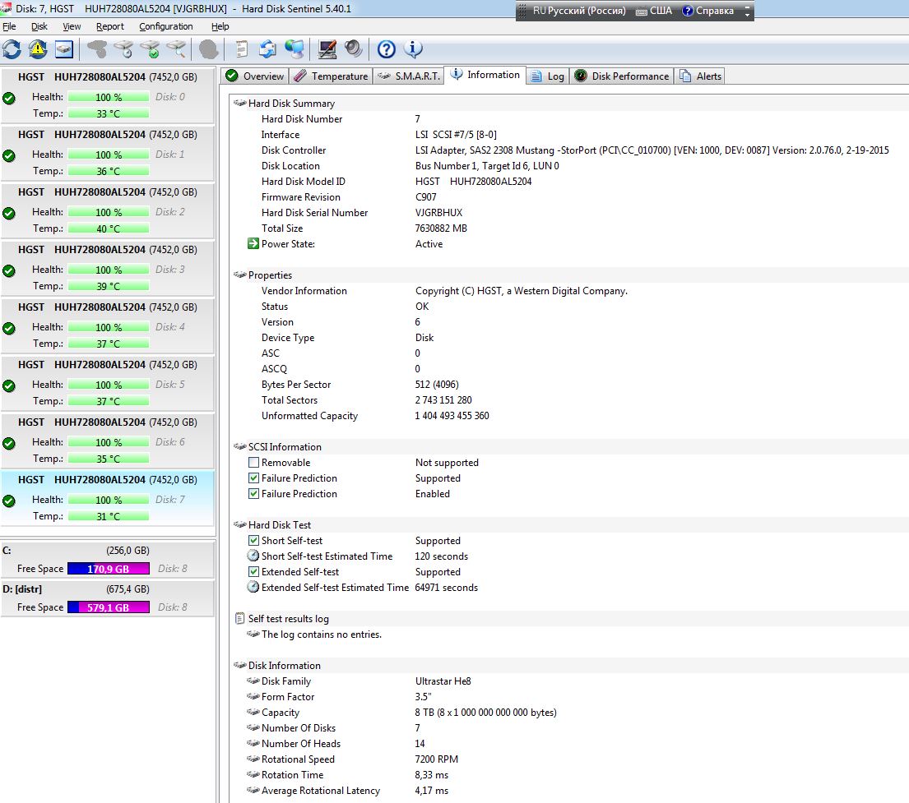Screen dimensions: 909x803
Task: Click the Rotational Speed value 7200 RPM
Action: [437, 759]
